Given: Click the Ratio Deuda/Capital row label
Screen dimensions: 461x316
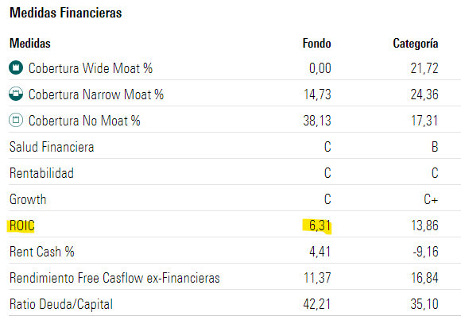Looking at the screenshot, I should (x=61, y=304).
